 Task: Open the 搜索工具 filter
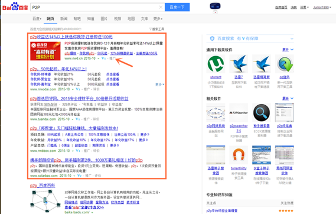pyautogui.click(x=156, y=29)
